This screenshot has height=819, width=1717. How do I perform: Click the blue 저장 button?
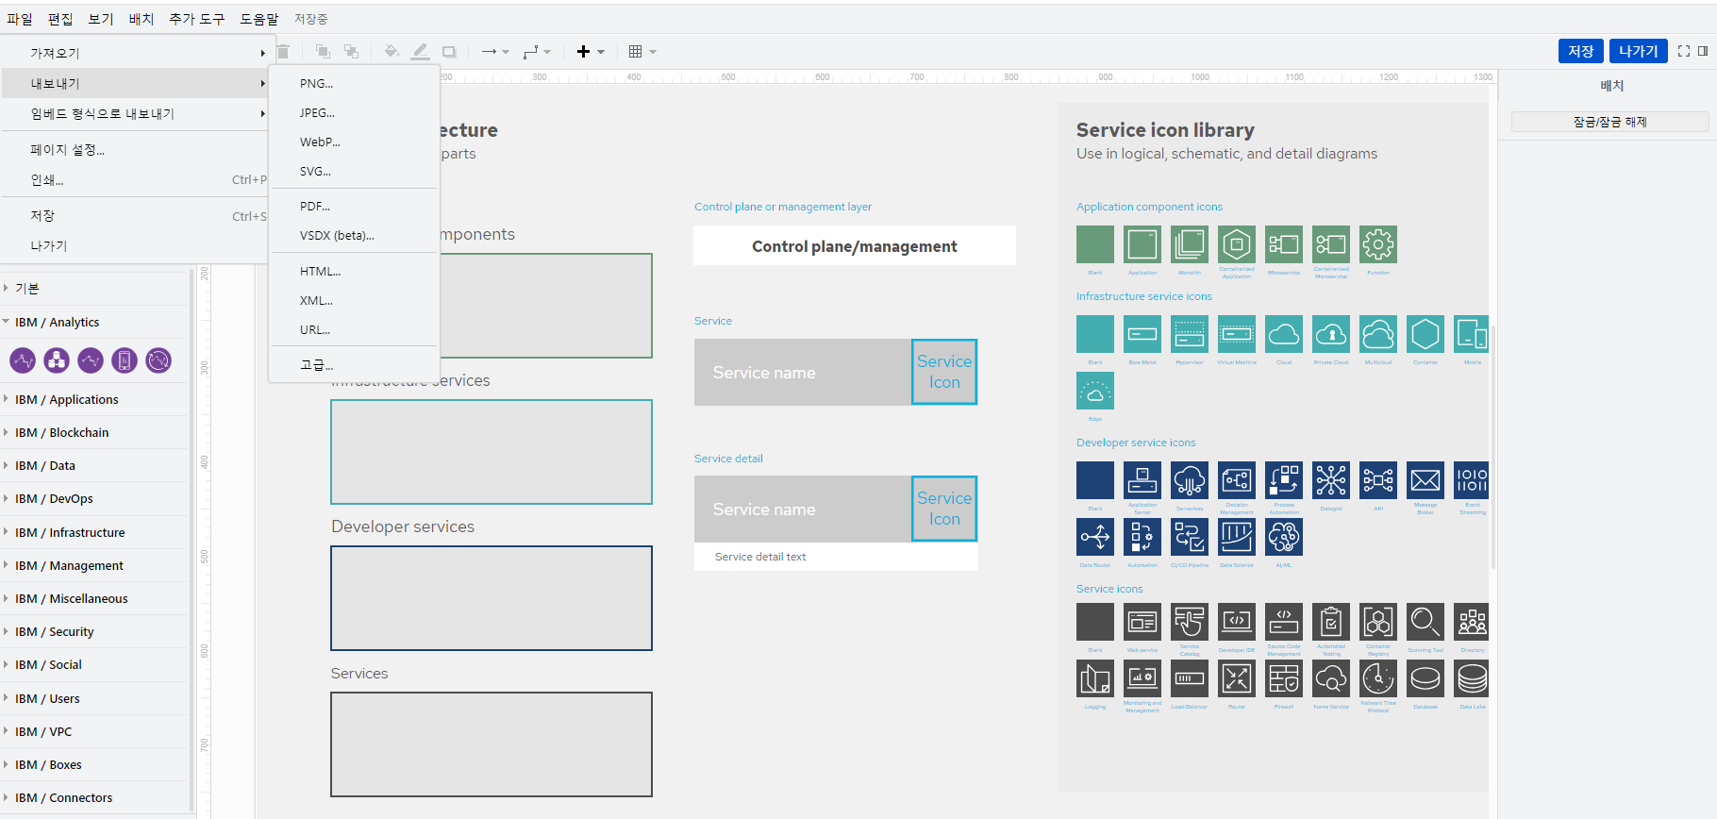(1581, 51)
